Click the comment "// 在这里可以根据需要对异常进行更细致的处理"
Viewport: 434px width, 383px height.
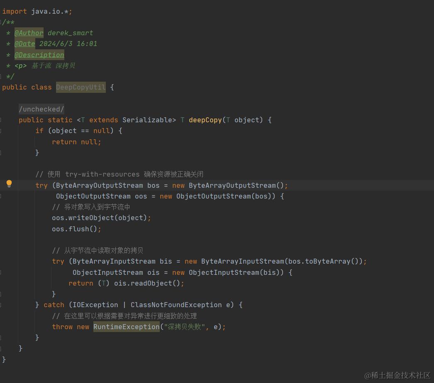pyautogui.click(x=124, y=316)
